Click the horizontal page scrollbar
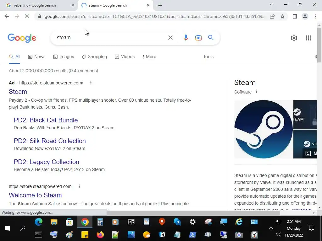The height and width of the screenshot is (241, 322). (x=193, y=213)
